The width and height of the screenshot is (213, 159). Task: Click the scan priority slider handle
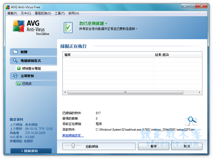pos(73,146)
